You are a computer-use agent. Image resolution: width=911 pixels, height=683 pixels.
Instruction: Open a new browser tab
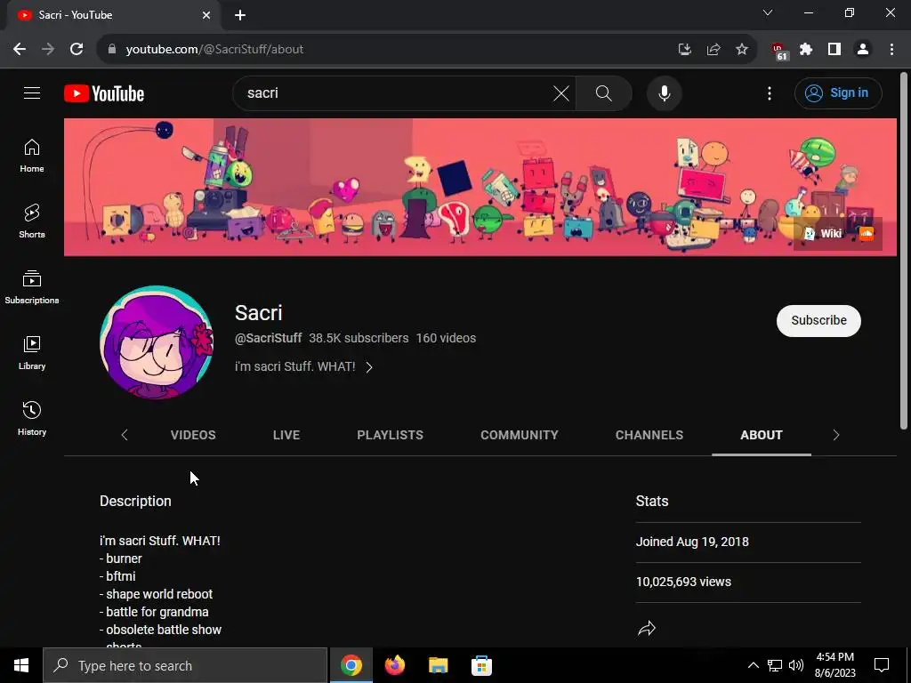pyautogui.click(x=240, y=15)
